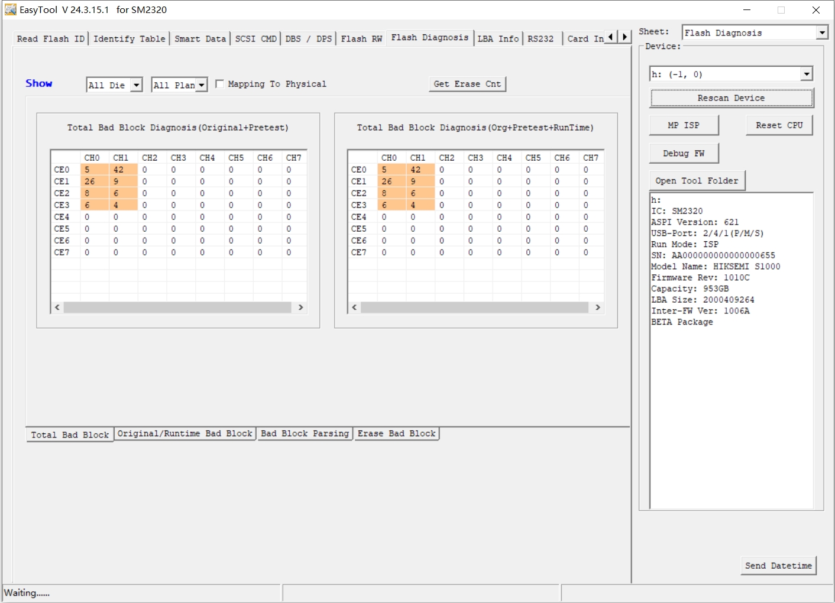Switch to SCSI CMD tab

[x=256, y=38]
